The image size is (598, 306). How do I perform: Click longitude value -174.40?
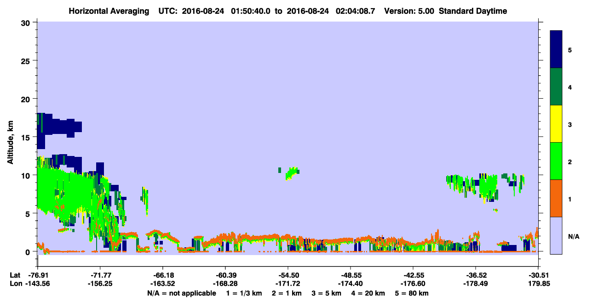351,284
